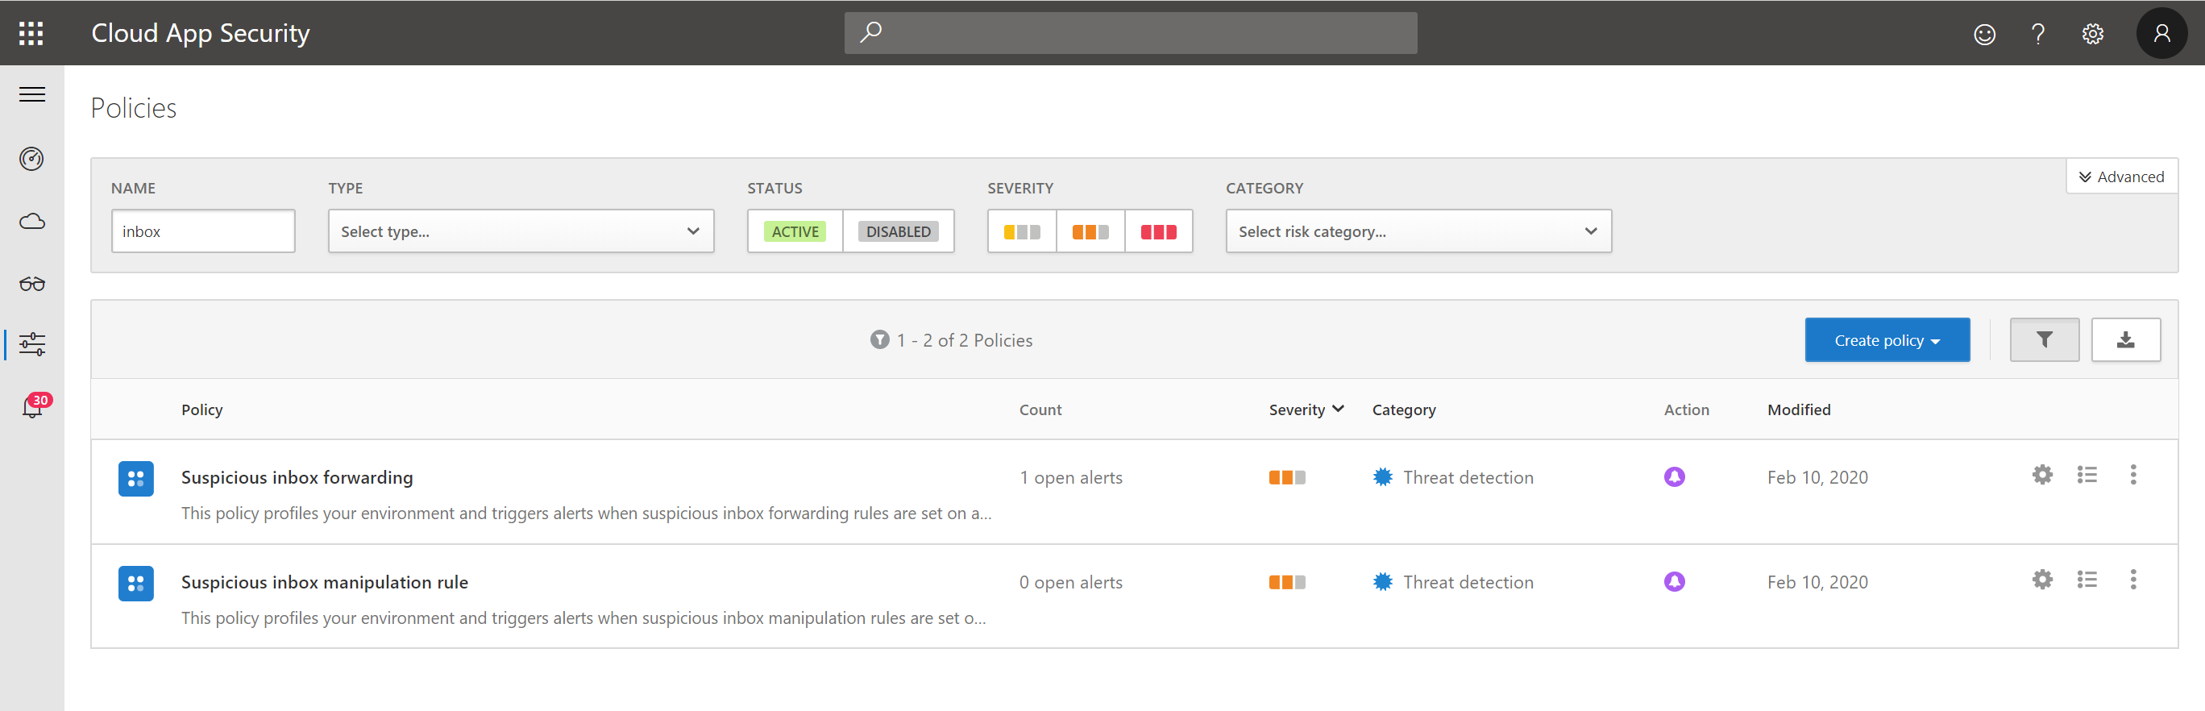Sort by the Category column header
2205x711 pixels.
coord(1403,410)
